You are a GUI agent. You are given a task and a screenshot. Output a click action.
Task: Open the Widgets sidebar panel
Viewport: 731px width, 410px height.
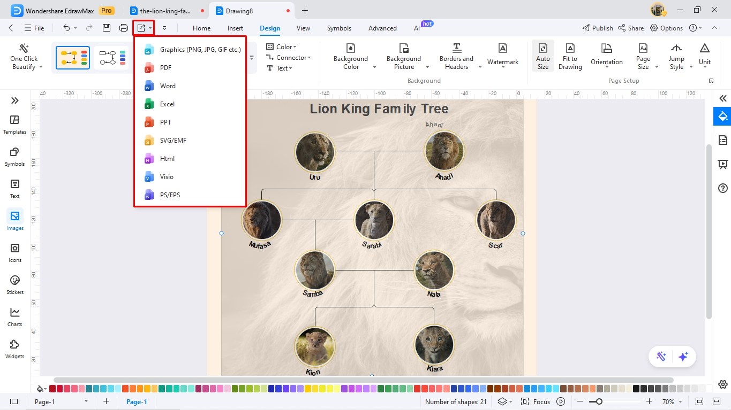15,349
